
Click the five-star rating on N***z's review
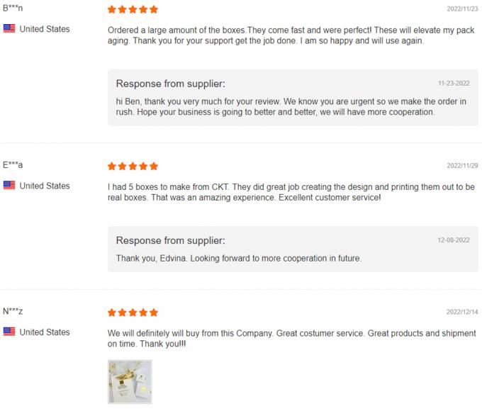(133, 313)
